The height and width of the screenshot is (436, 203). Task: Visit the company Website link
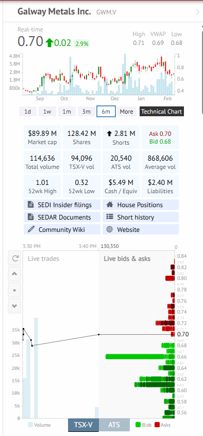click(x=141, y=229)
